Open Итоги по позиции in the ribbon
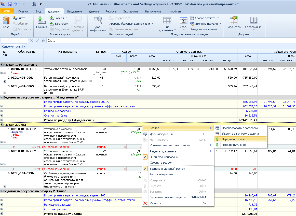Viewport: 296px width, 216px height. 206,24
